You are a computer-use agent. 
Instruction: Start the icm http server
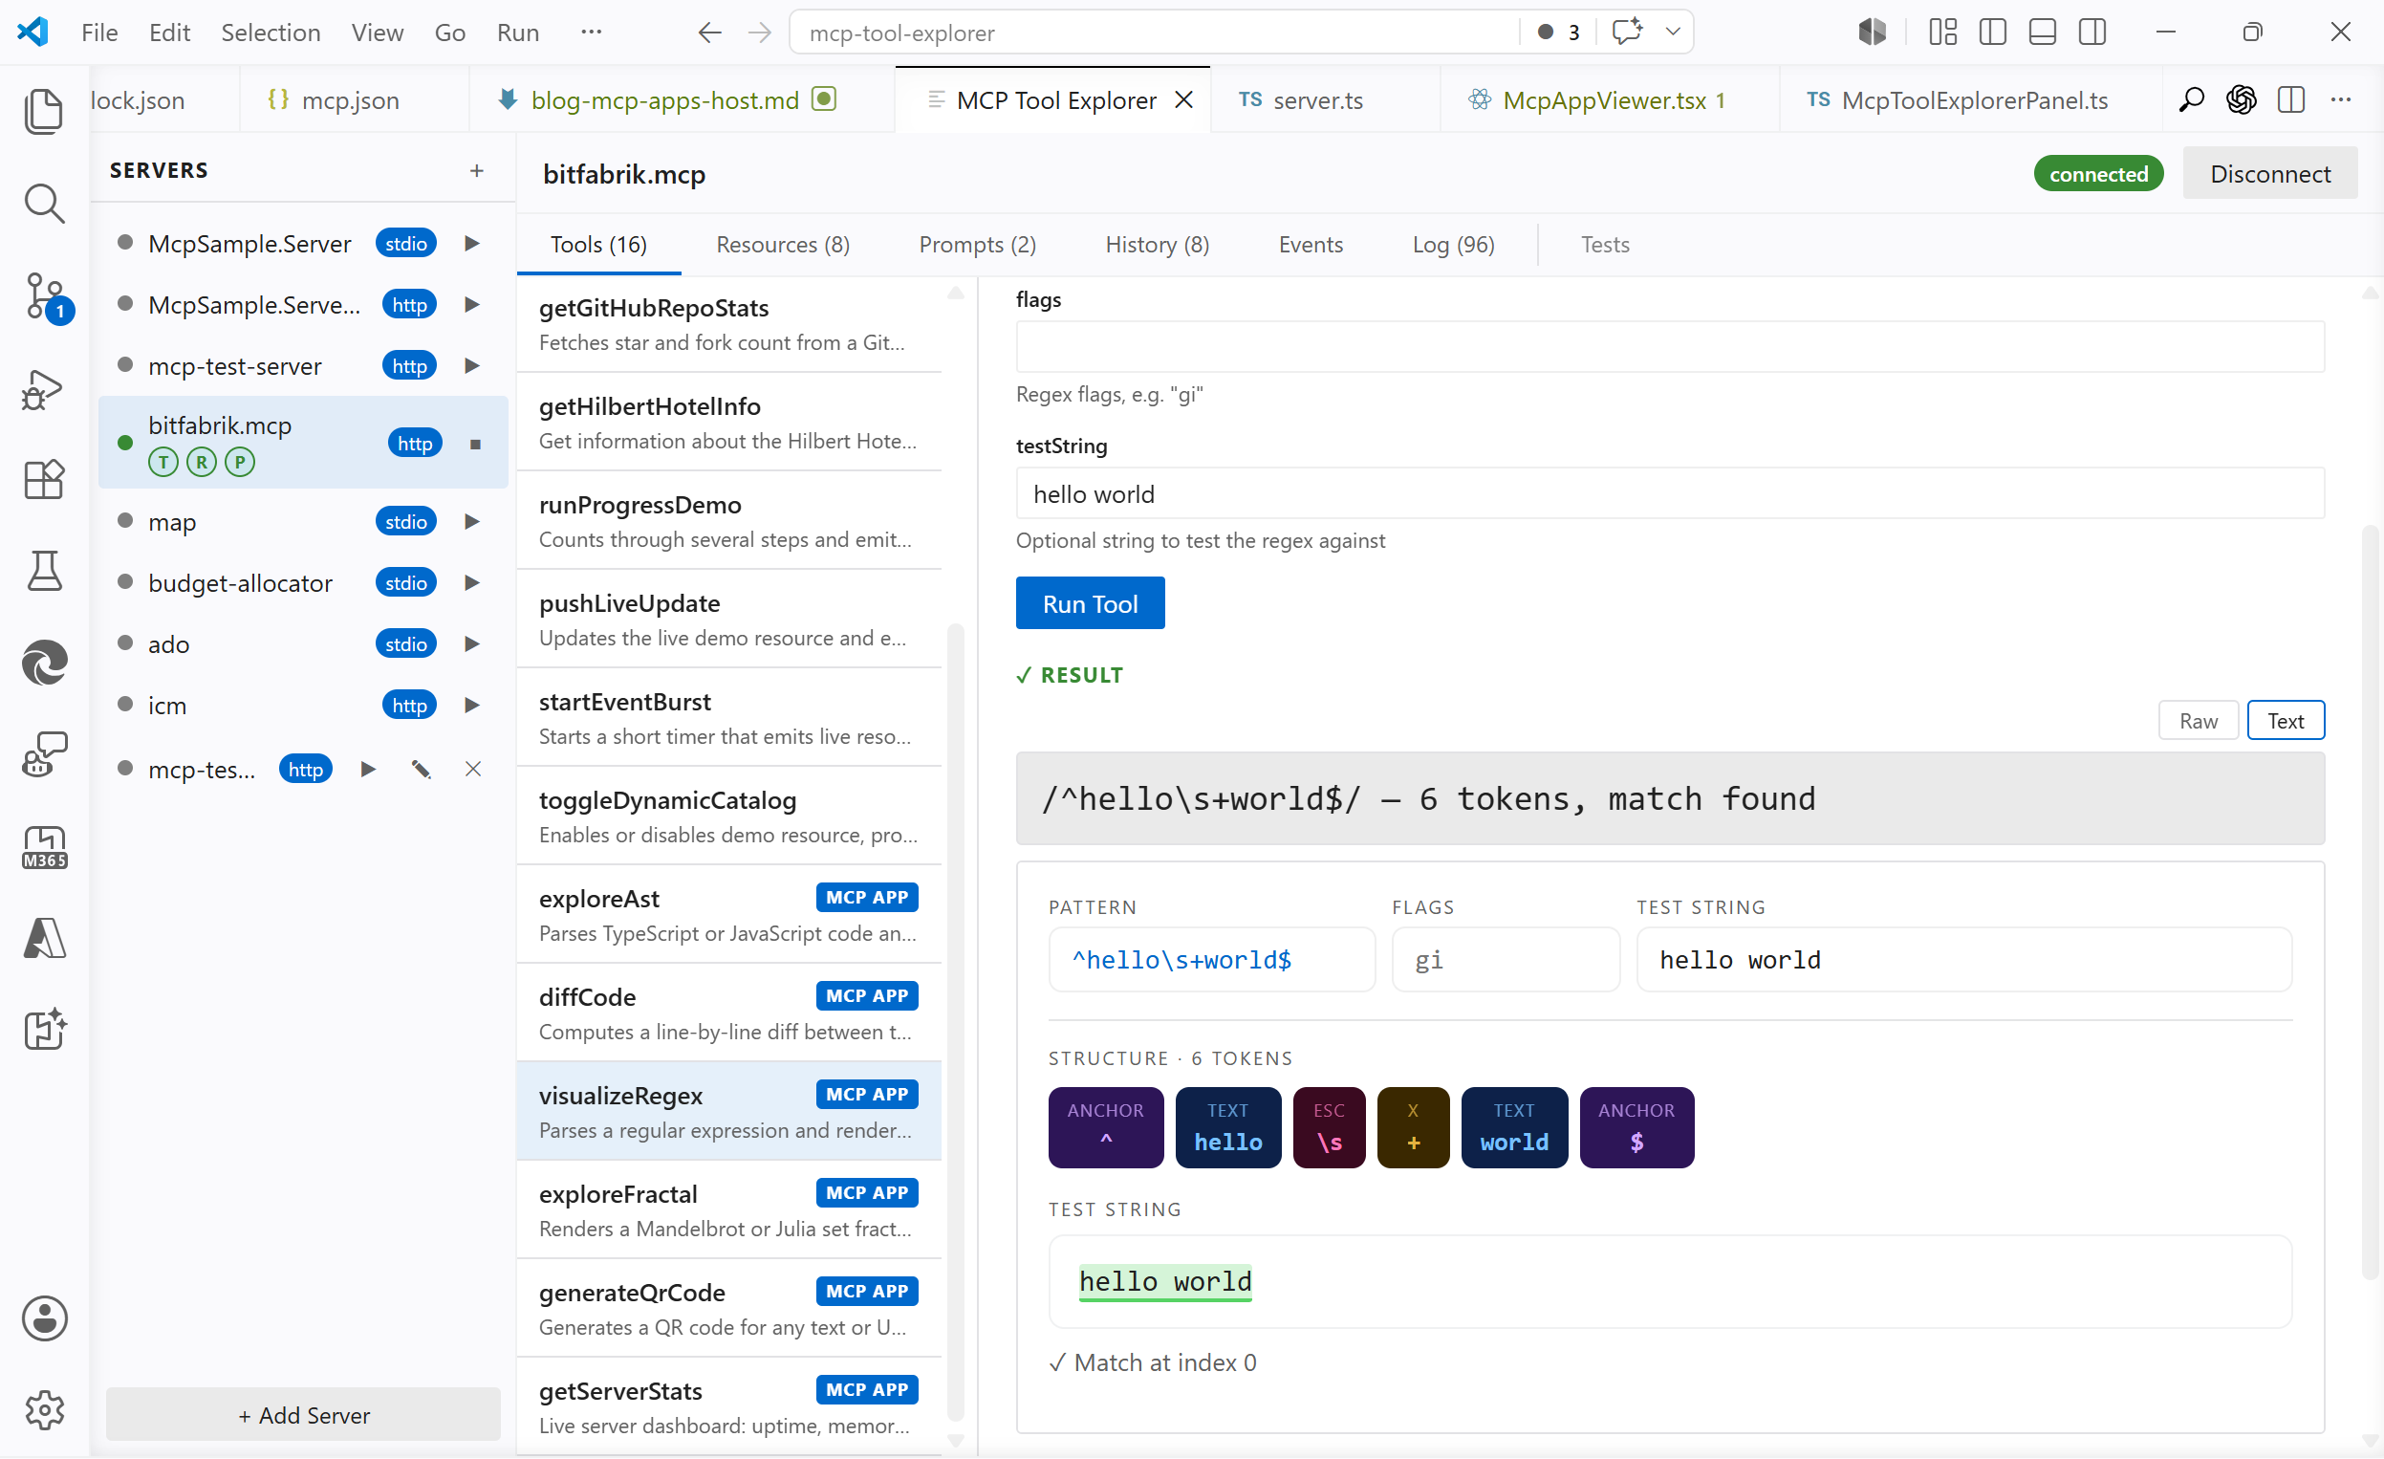[x=471, y=705]
